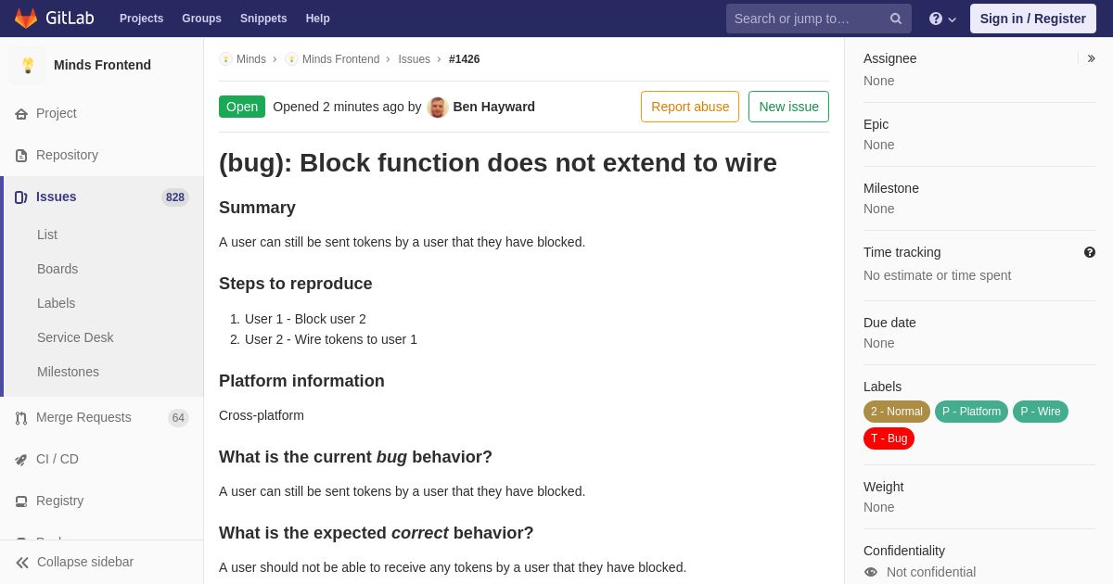Viewport: 1113px width, 584px height.
Task: Click the time tracking help icon
Action: coord(1090,252)
